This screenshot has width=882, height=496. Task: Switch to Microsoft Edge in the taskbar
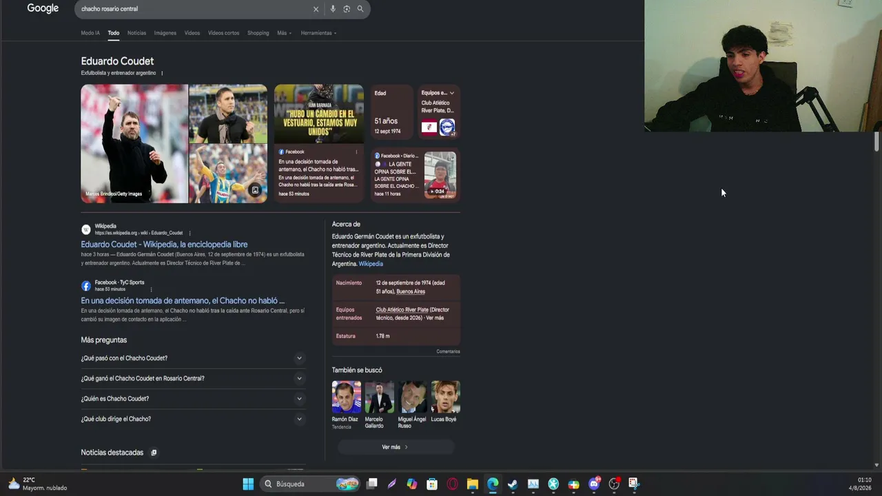(x=493, y=484)
